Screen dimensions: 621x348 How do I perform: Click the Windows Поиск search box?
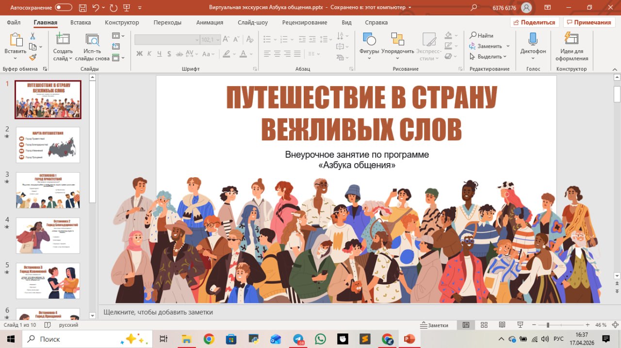[87, 339]
